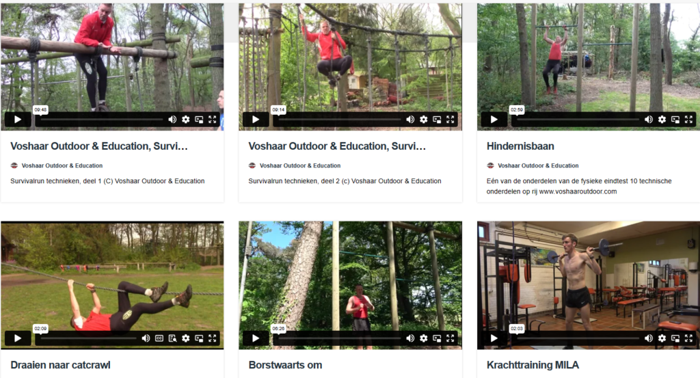Toggle picture-in-picture on Borstwaarts om video
This screenshot has height=378, width=700.
(437, 338)
